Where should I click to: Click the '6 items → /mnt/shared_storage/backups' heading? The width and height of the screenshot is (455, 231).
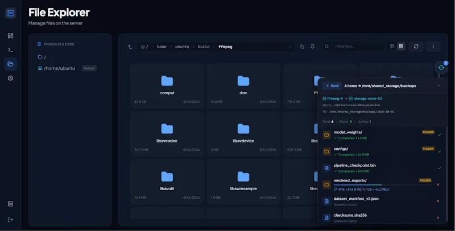click(380, 86)
